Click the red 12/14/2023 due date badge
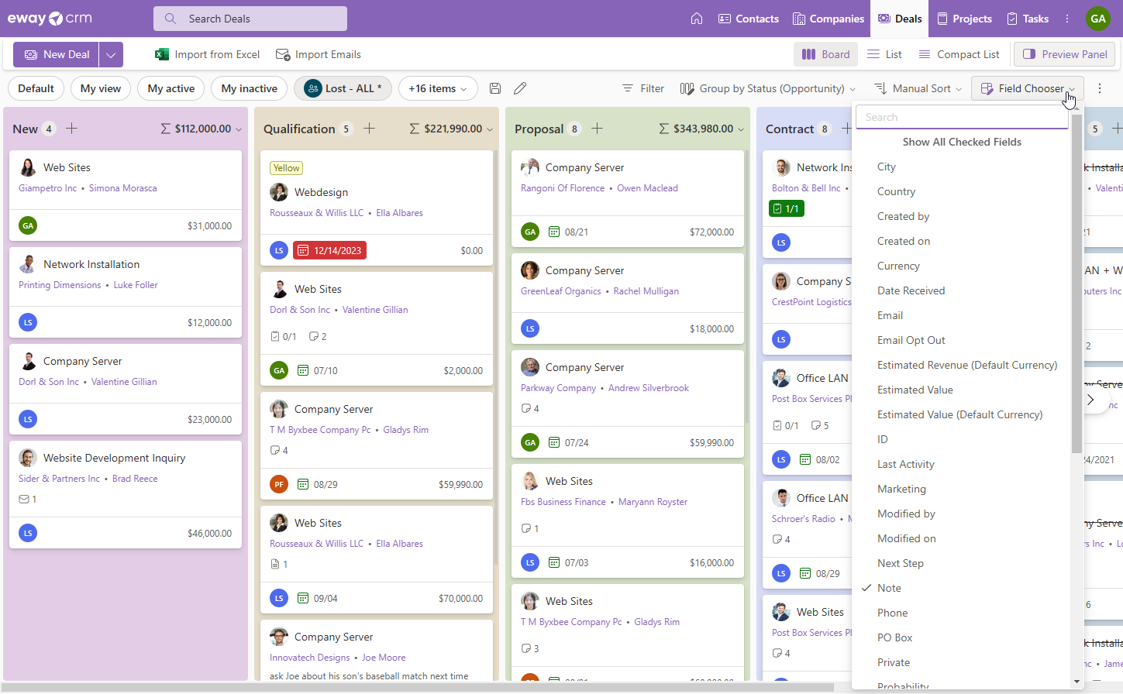This screenshot has width=1123, height=694. [330, 250]
